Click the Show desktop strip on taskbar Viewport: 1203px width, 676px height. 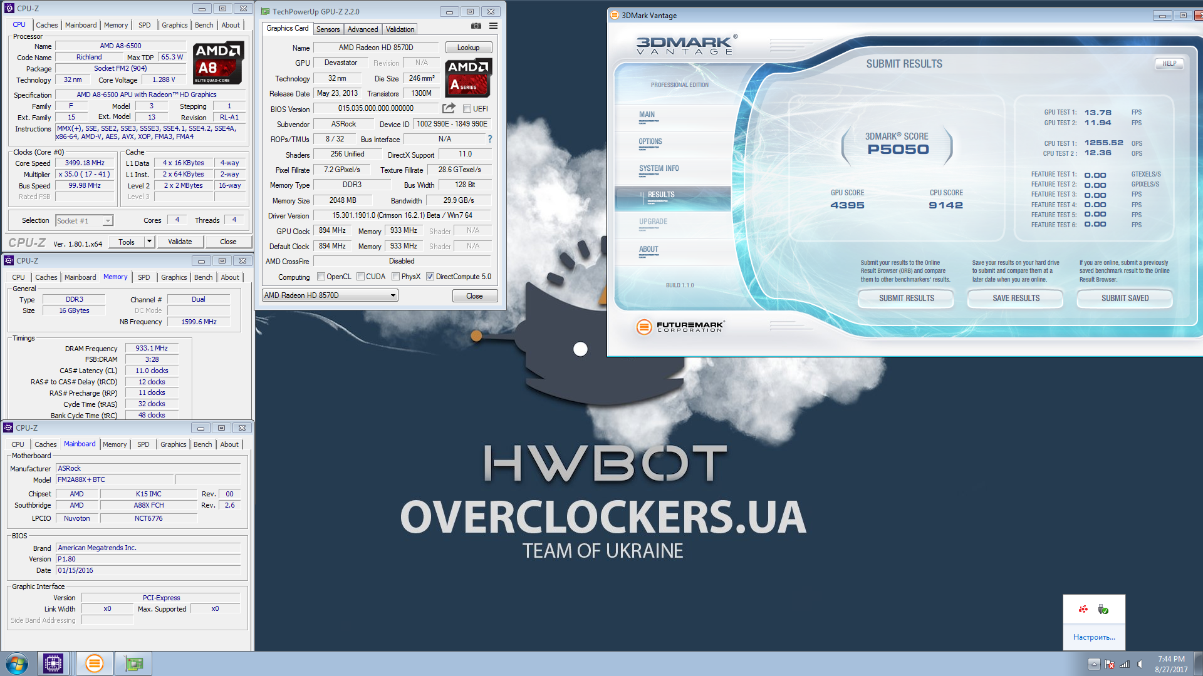1198,664
